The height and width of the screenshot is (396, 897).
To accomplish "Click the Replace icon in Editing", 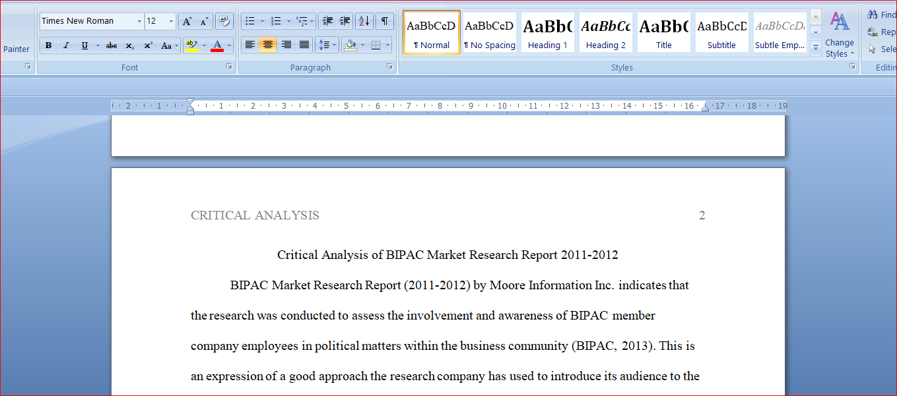I will [873, 32].
